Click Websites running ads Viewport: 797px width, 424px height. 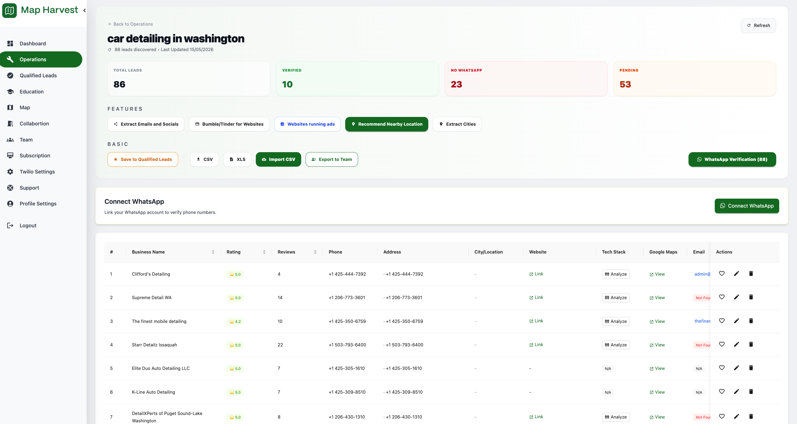[307, 124]
